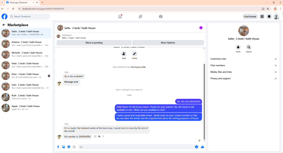This screenshot has width=283, height=153.
Task: Add people to the chat
Action: coord(124,54)
